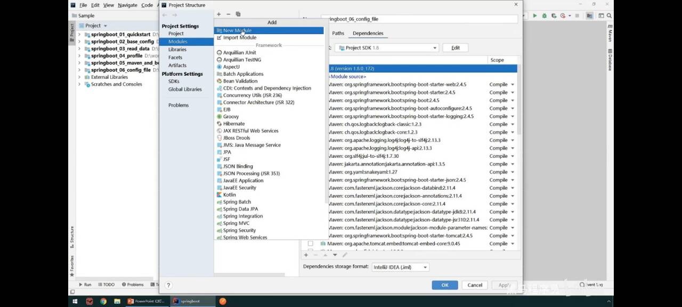Screen dimensions: 682x307
Task: Select JSON Processing (JSR 353)
Action: coord(269,173)
